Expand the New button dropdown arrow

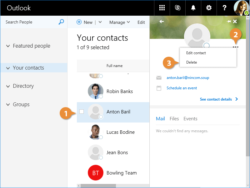pos(100,22)
